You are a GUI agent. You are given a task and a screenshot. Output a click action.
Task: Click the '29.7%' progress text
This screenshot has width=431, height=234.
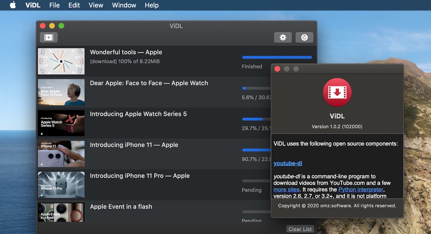pos(249,128)
